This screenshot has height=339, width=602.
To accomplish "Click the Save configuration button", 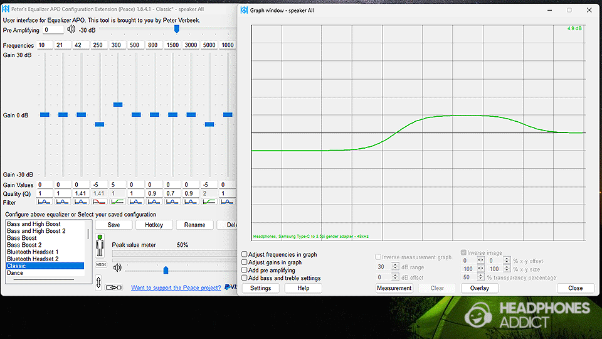I will point(114,225).
